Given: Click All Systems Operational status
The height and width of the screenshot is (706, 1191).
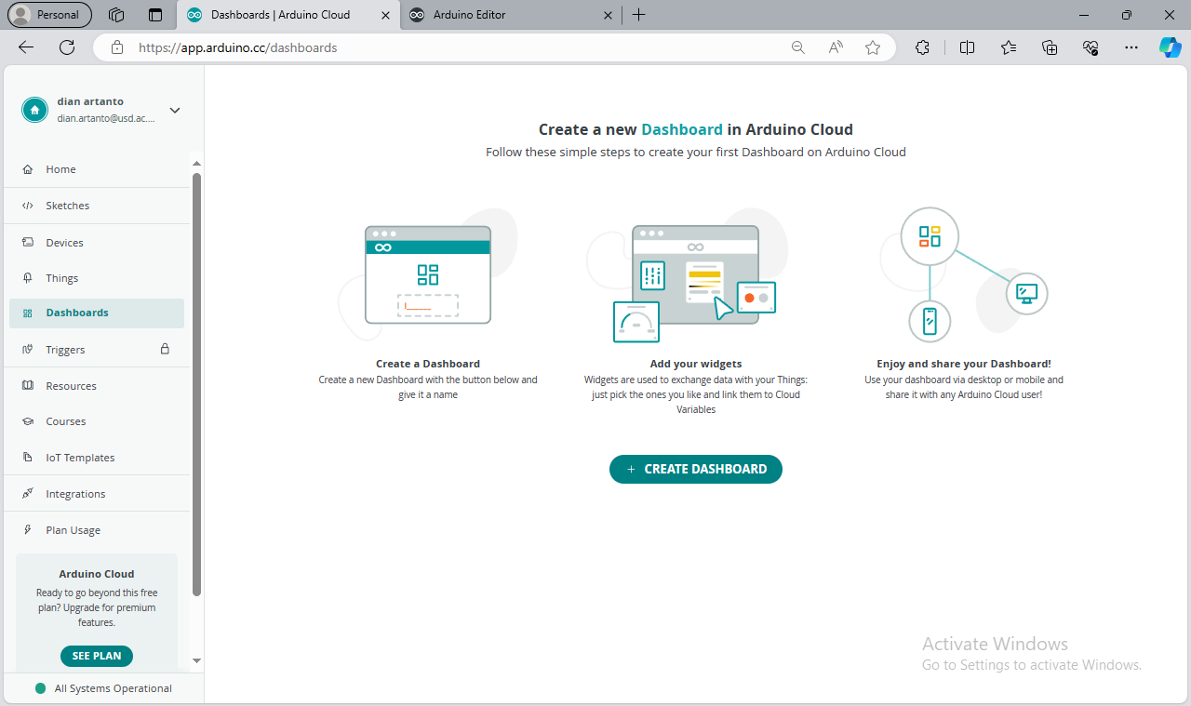Looking at the screenshot, I should (103, 688).
